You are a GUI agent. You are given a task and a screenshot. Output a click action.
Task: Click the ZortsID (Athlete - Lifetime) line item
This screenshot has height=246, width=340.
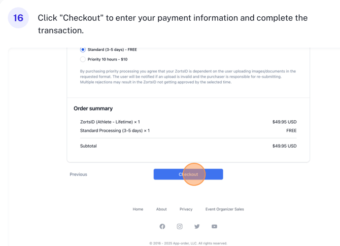[x=110, y=122]
